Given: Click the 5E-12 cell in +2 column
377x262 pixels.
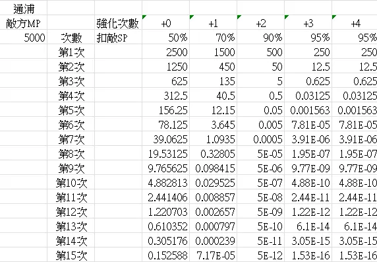Looking at the screenshot, I should (x=260, y=255).
